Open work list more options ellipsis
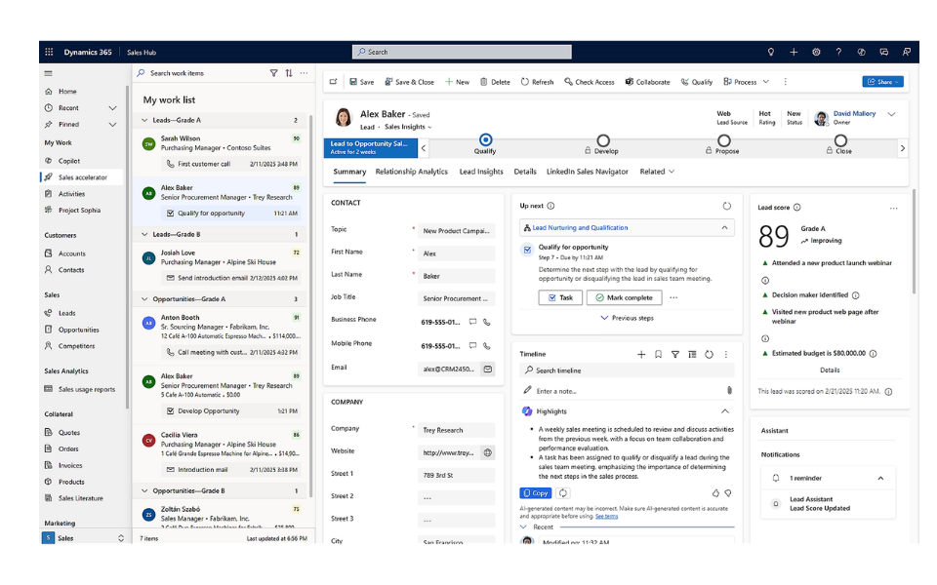The image size is (937, 585). [x=305, y=73]
